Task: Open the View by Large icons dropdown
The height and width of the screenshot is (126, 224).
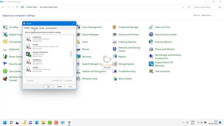Action: (x=206, y=15)
